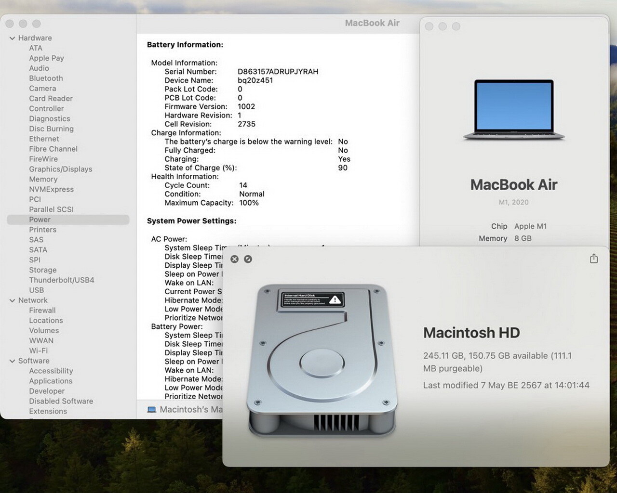
Task: Select SPI in the sidebar
Action: [35, 260]
